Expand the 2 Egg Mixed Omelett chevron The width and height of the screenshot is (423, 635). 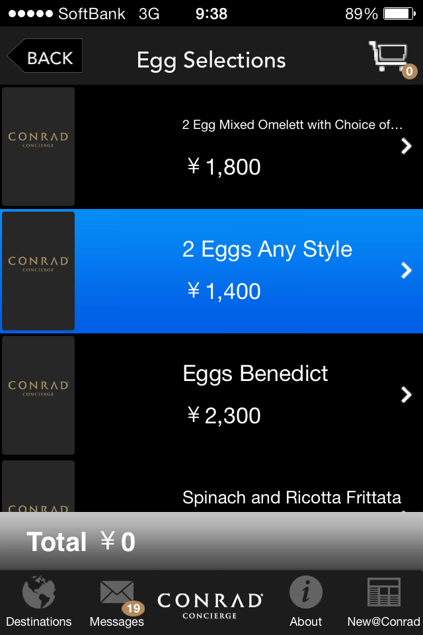406,146
